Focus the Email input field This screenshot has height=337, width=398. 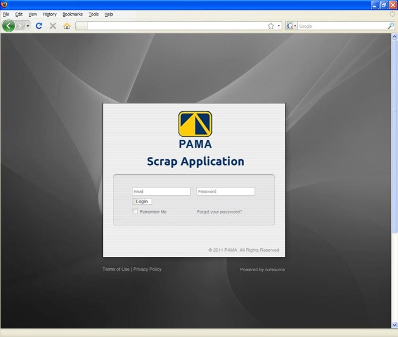tap(161, 192)
